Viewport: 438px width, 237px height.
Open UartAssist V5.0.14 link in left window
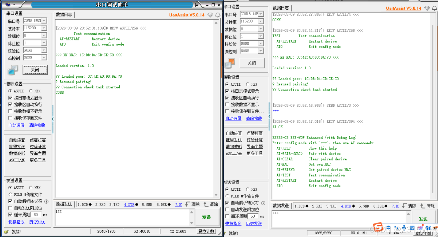tap(187, 15)
